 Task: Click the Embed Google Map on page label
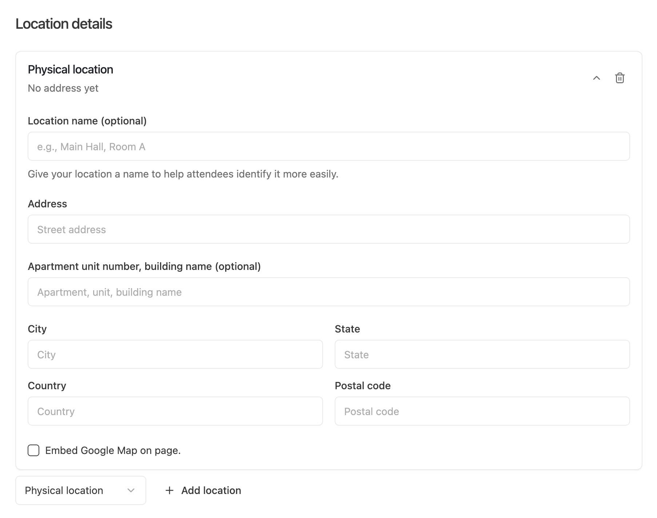click(113, 450)
